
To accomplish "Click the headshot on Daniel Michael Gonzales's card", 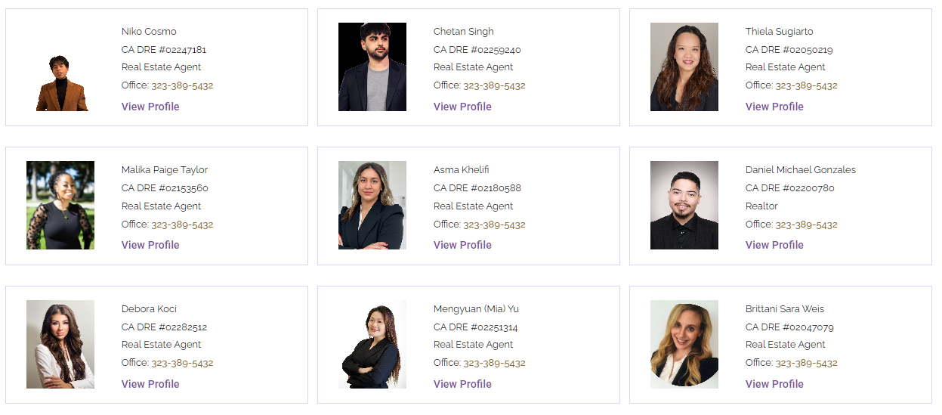I will pos(684,206).
